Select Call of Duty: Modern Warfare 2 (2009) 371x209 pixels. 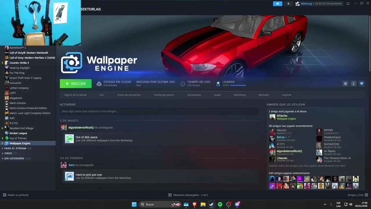(x=32, y=58)
